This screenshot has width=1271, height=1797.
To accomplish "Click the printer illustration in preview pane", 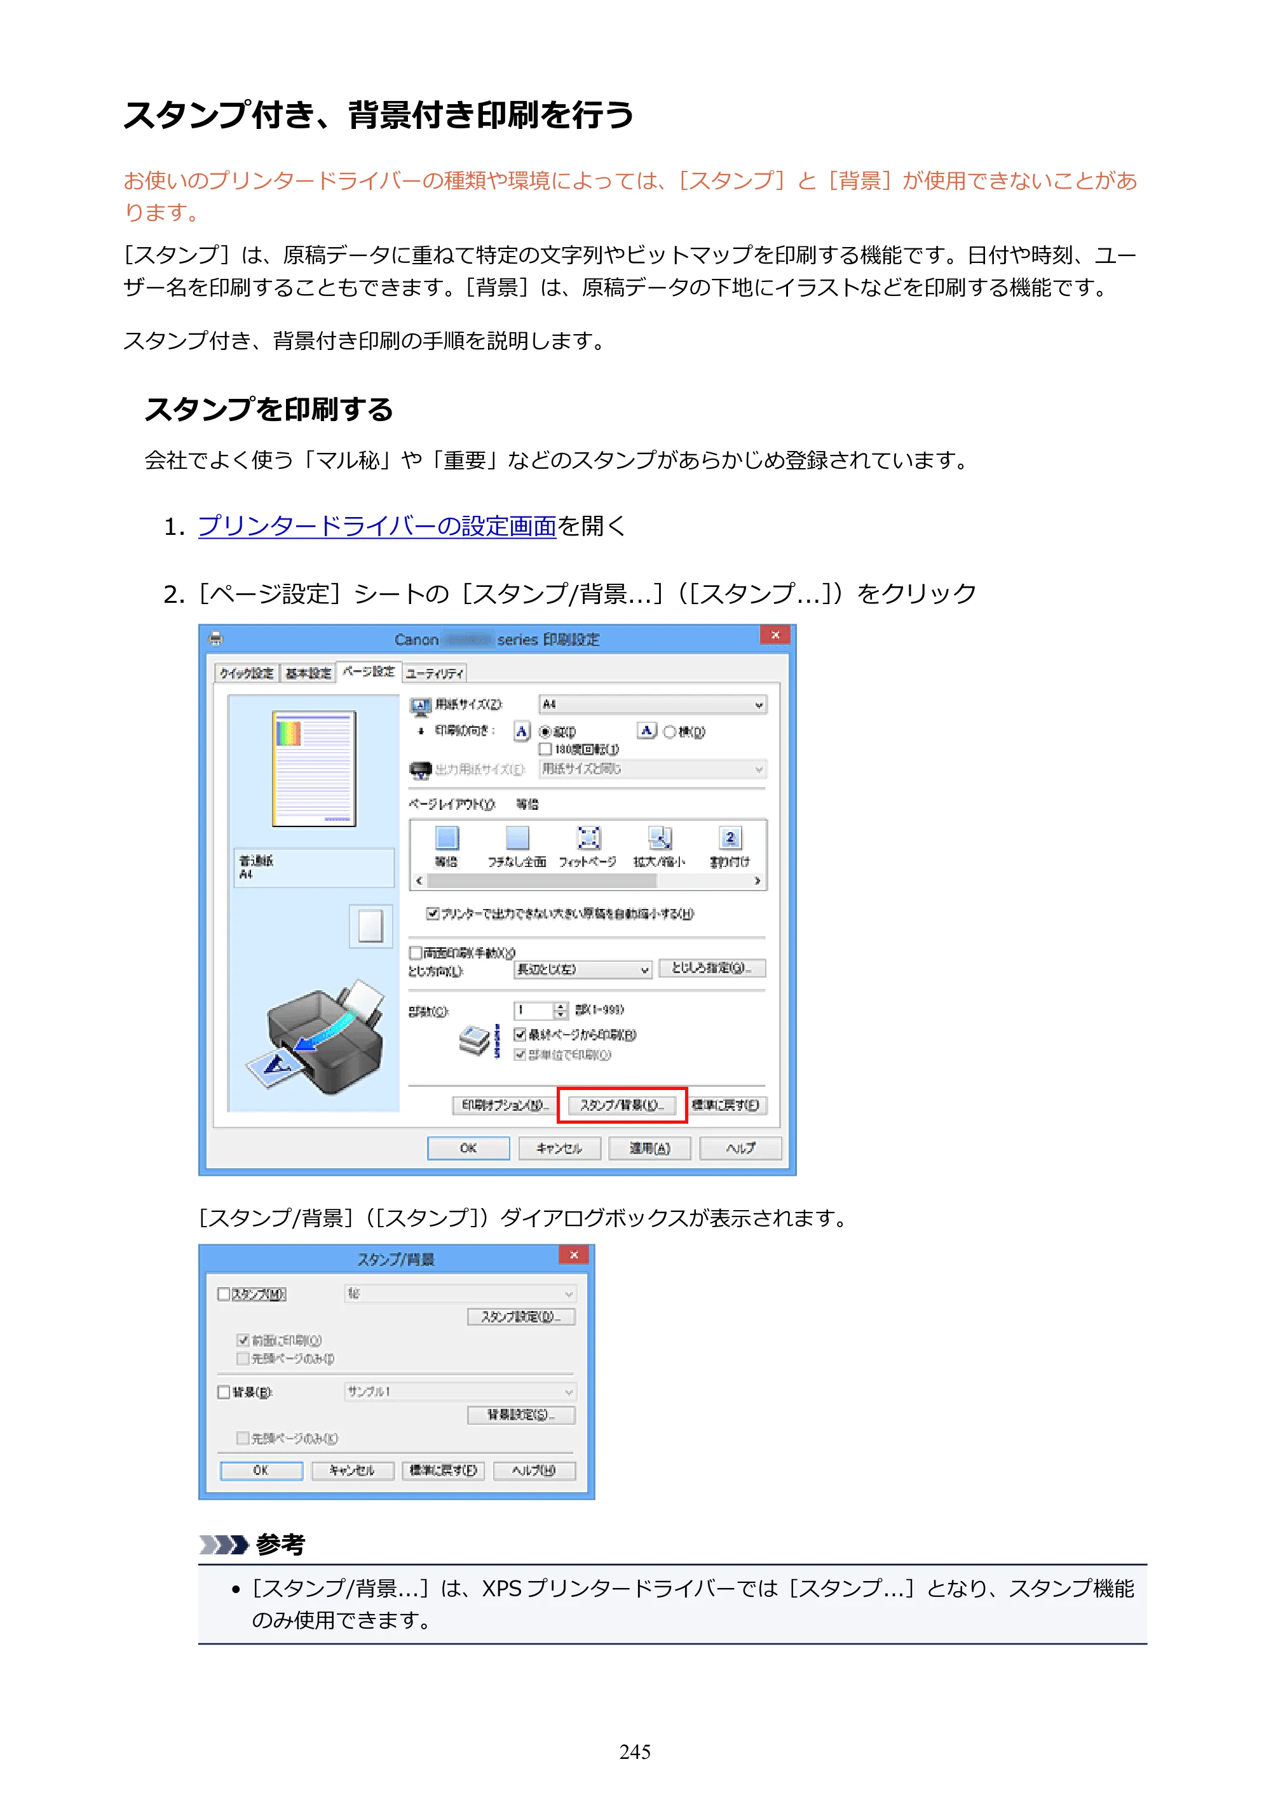I will point(315,1038).
